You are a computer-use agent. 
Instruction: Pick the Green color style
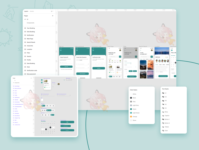point(133,109)
